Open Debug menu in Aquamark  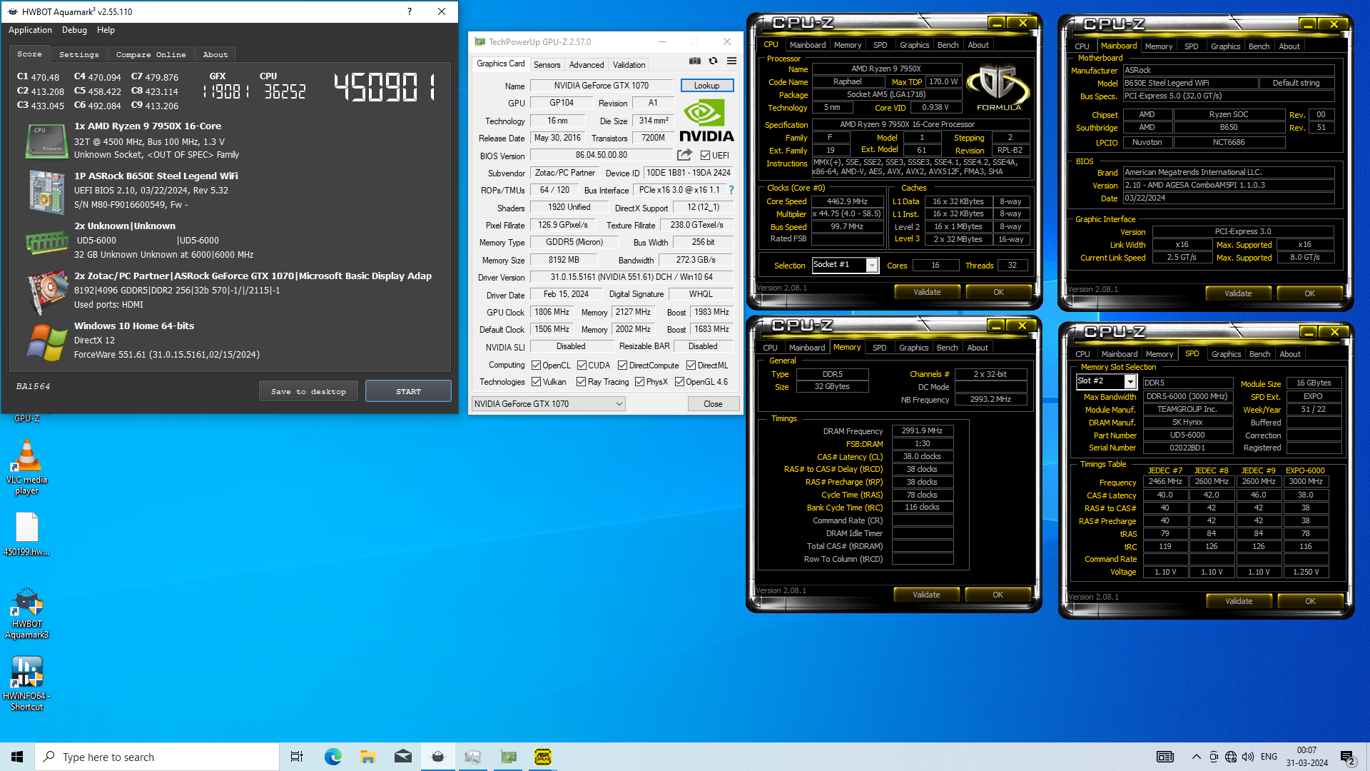74,30
